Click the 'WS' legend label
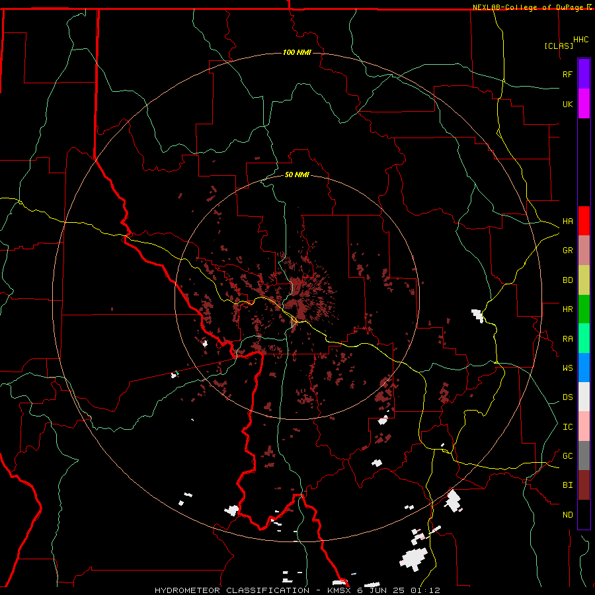 pos(567,368)
